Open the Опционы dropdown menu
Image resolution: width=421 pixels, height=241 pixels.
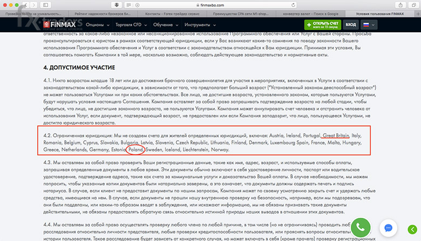click(98, 25)
